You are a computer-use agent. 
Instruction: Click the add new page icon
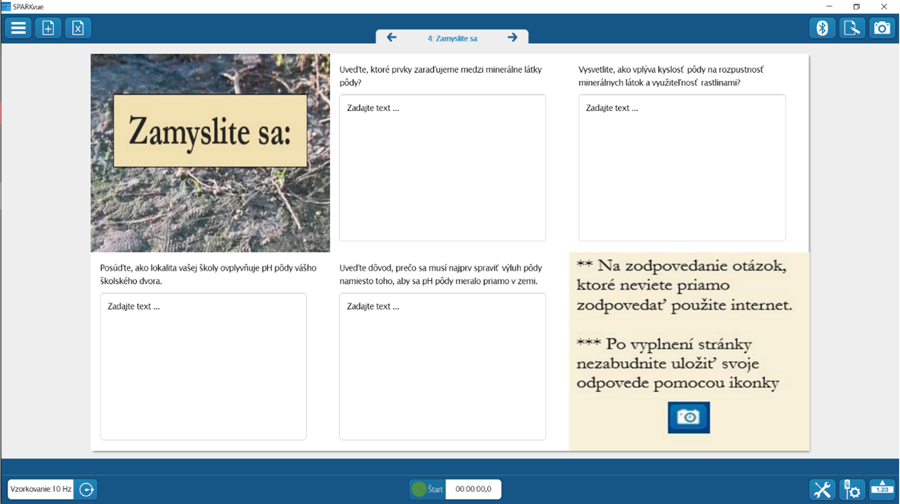pyautogui.click(x=48, y=28)
